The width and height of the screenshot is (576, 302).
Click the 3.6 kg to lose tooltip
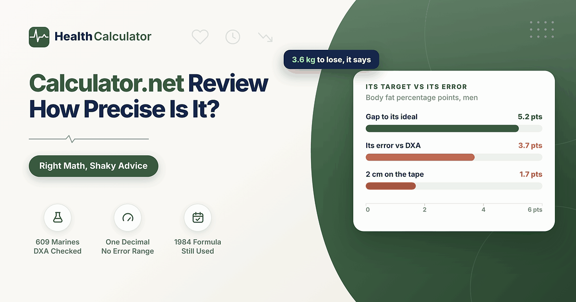click(x=331, y=60)
